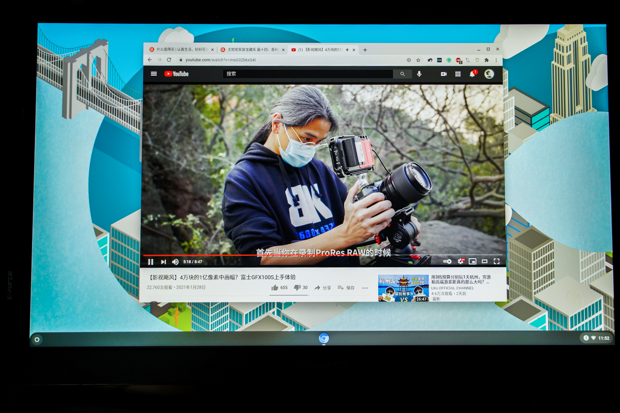Image resolution: width=620 pixels, height=413 pixels.
Task: Go back using the browser back arrow
Action: click(x=150, y=60)
